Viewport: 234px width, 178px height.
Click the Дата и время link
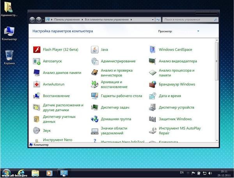coord(170,96)
